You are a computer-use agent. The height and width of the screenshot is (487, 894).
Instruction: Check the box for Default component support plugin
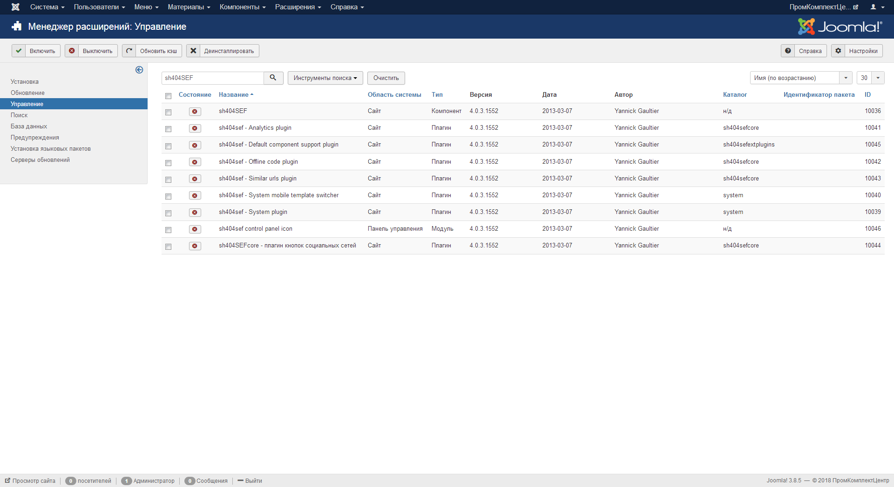169,146
